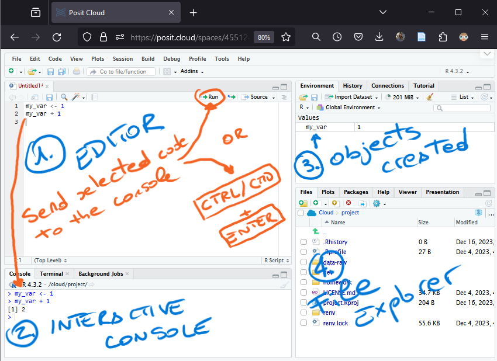Click the save workspace icon in Environment pane

[x=315, y=97]
